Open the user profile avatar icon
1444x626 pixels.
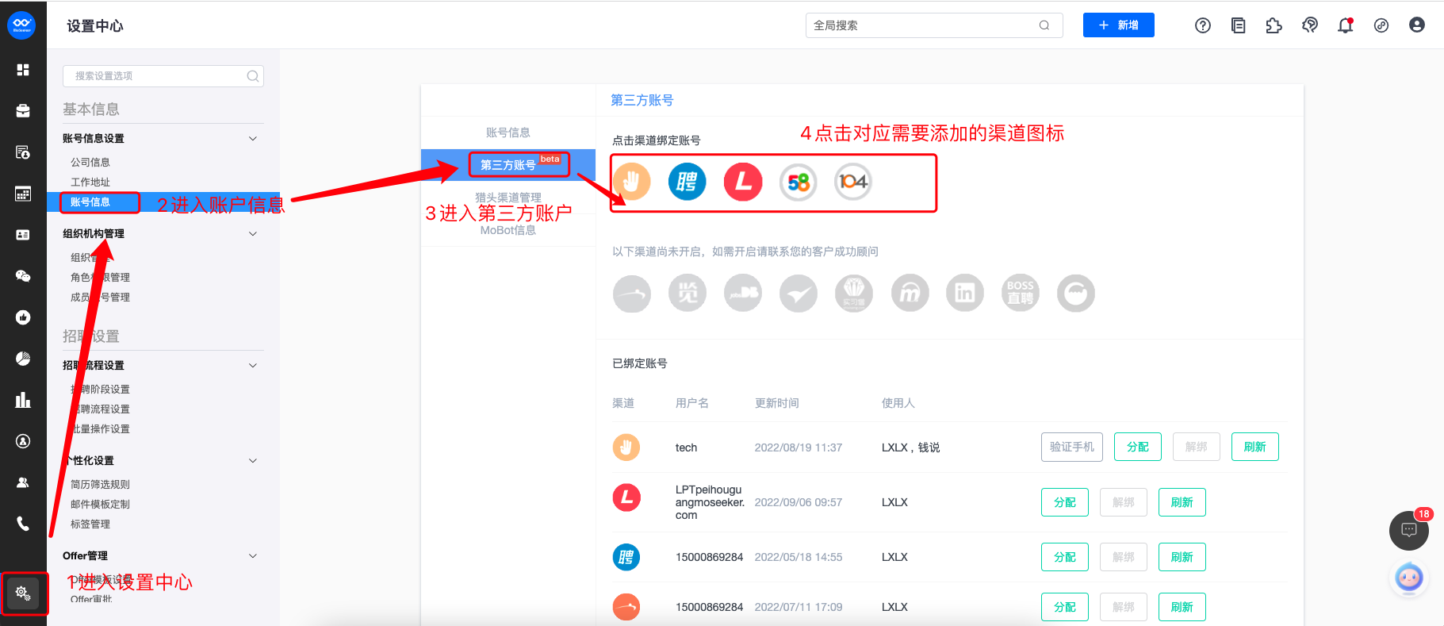pos(1417,25)
